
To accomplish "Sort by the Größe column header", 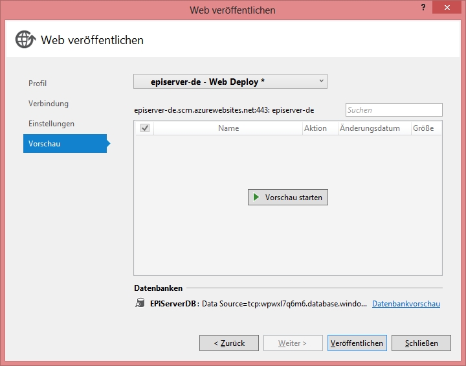I will [x=423, y=128].
